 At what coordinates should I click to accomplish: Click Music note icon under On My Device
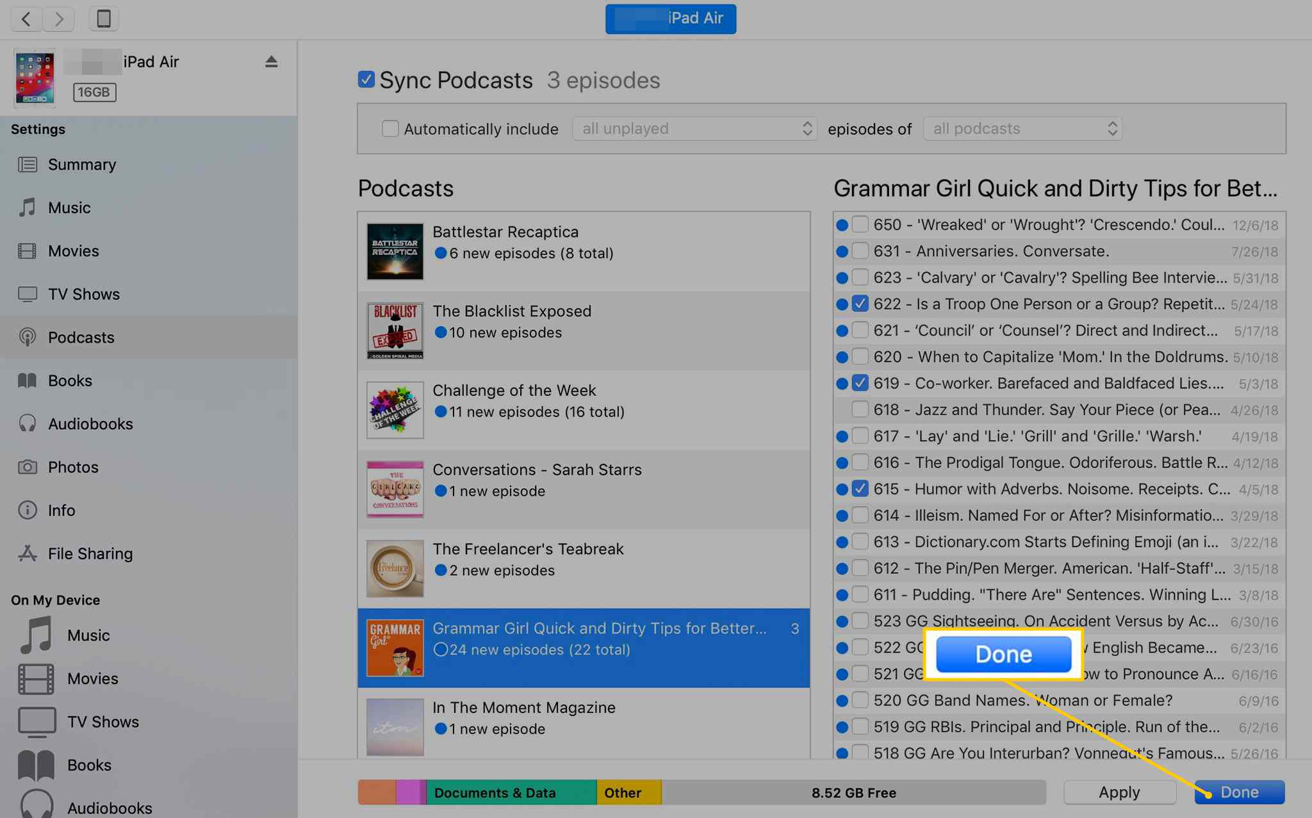pos(36,635)
